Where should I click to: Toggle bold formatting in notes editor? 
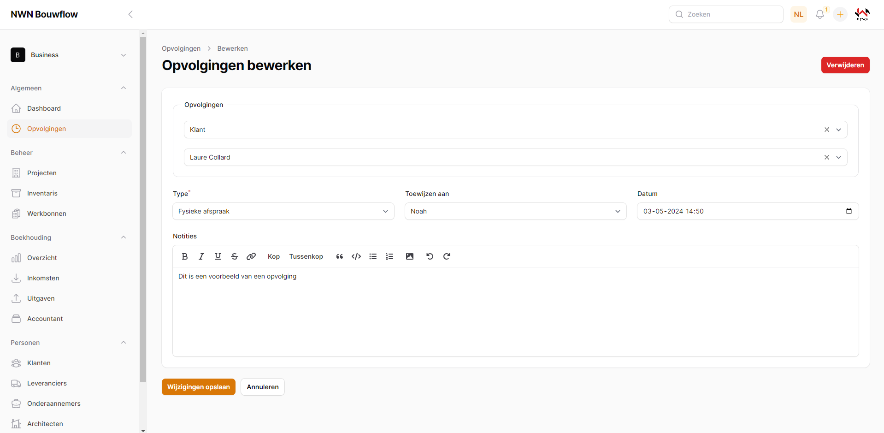coord(185,256)
